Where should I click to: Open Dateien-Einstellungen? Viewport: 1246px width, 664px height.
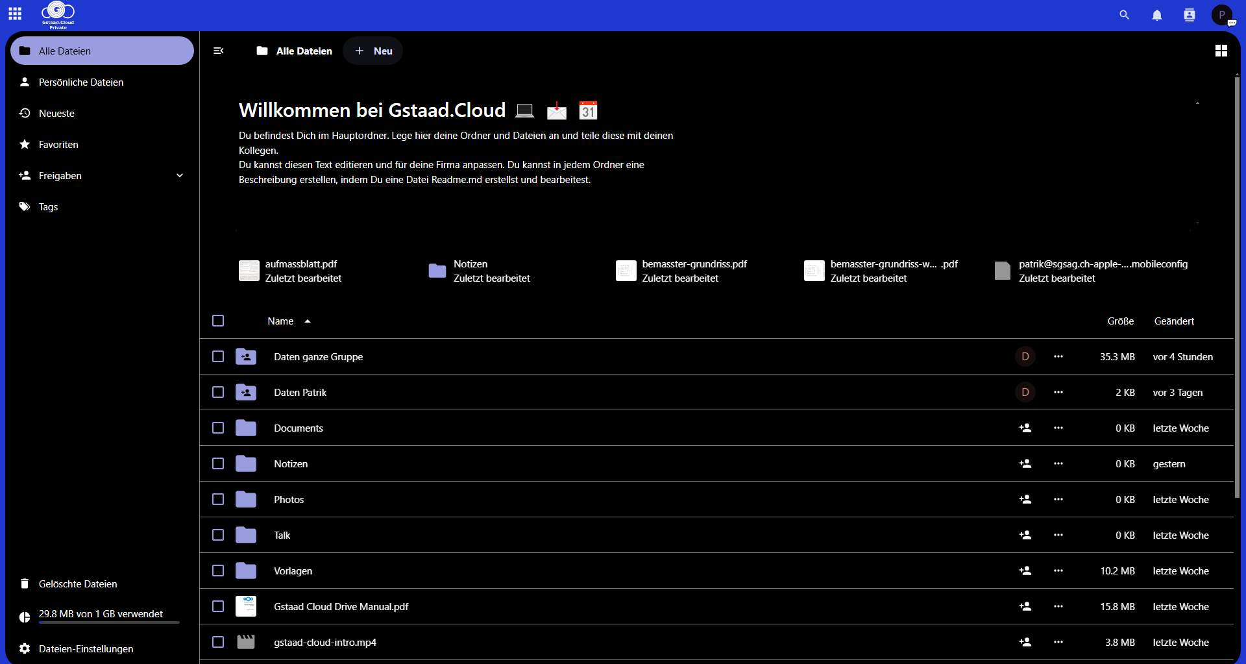point(86,649)
